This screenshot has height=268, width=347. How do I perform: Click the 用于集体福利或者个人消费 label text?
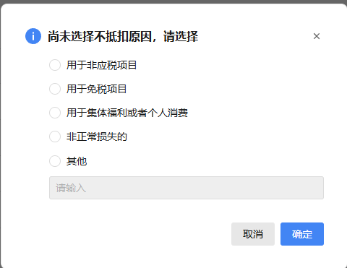point(127,113)
